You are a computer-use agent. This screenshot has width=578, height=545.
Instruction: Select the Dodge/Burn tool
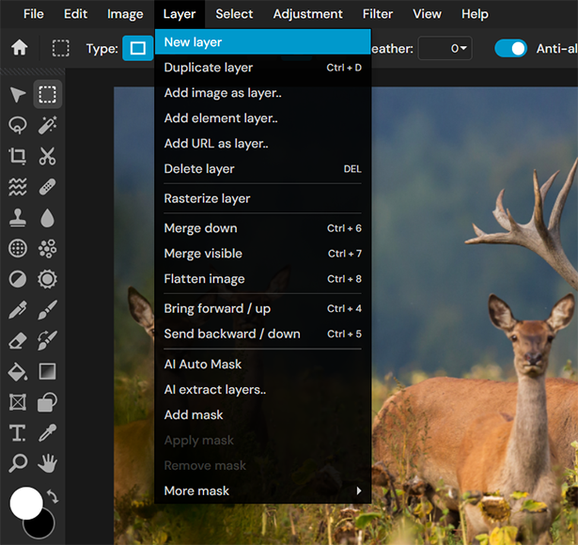[x=17, y=279]
